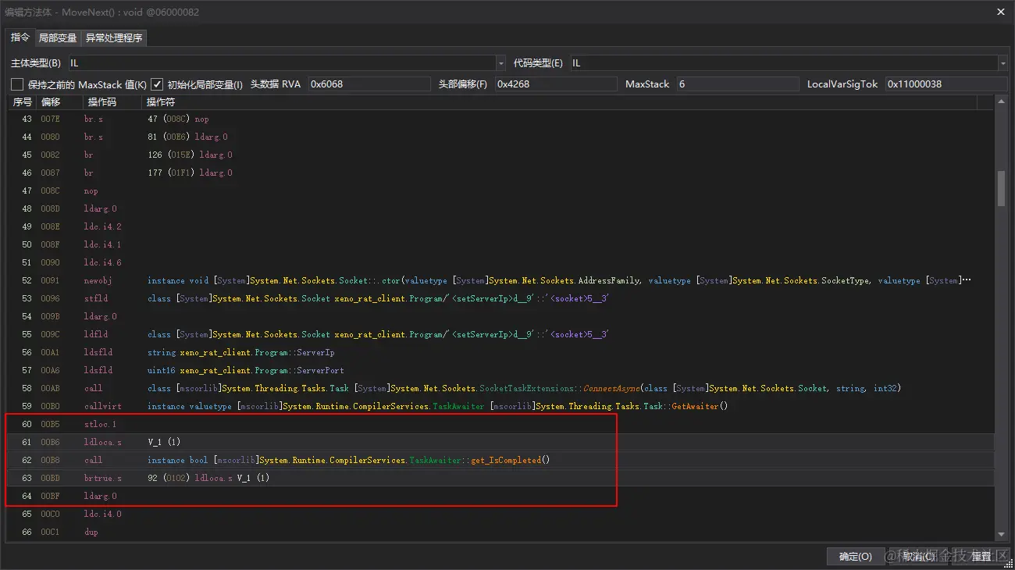Select the newobj Socket::.ctor row
This screenshot has width=1015, height=570.
click(x=500, y=280)
